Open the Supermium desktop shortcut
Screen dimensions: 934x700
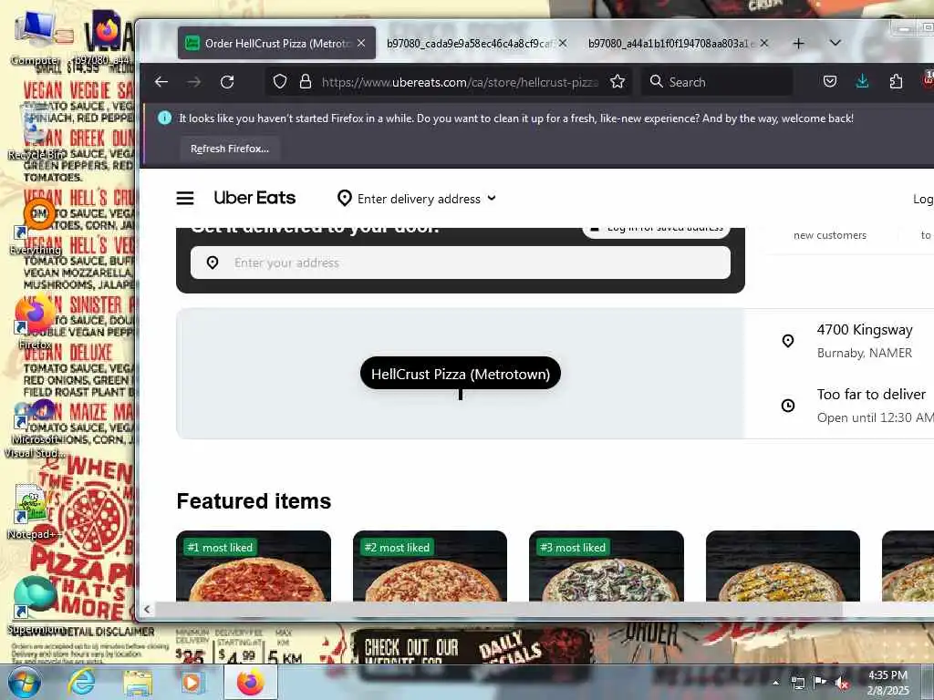35,606
